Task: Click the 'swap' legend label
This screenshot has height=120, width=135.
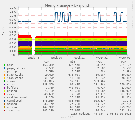Action: [x=10, y=94]
